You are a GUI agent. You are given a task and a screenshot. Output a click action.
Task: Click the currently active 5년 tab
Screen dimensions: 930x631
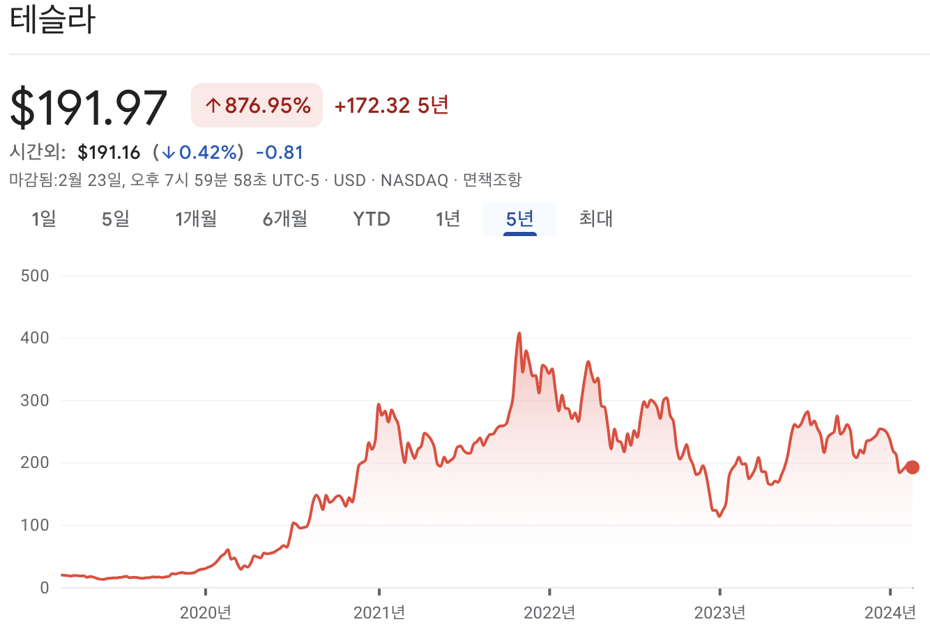pos(520,219)
